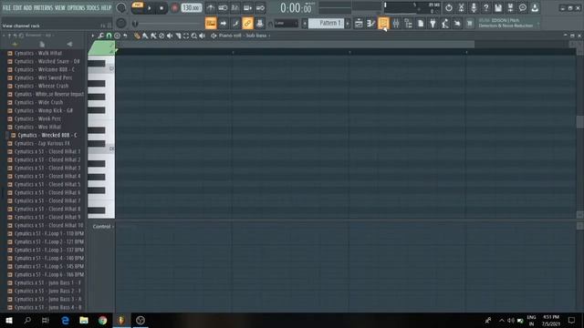The width and height of the screenshot is (584, 328).
Task: Click the shopping cart icon
Action: click(x=470, y=24)
